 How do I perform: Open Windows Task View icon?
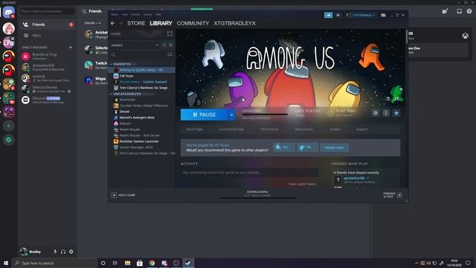[x=115, y=263]
